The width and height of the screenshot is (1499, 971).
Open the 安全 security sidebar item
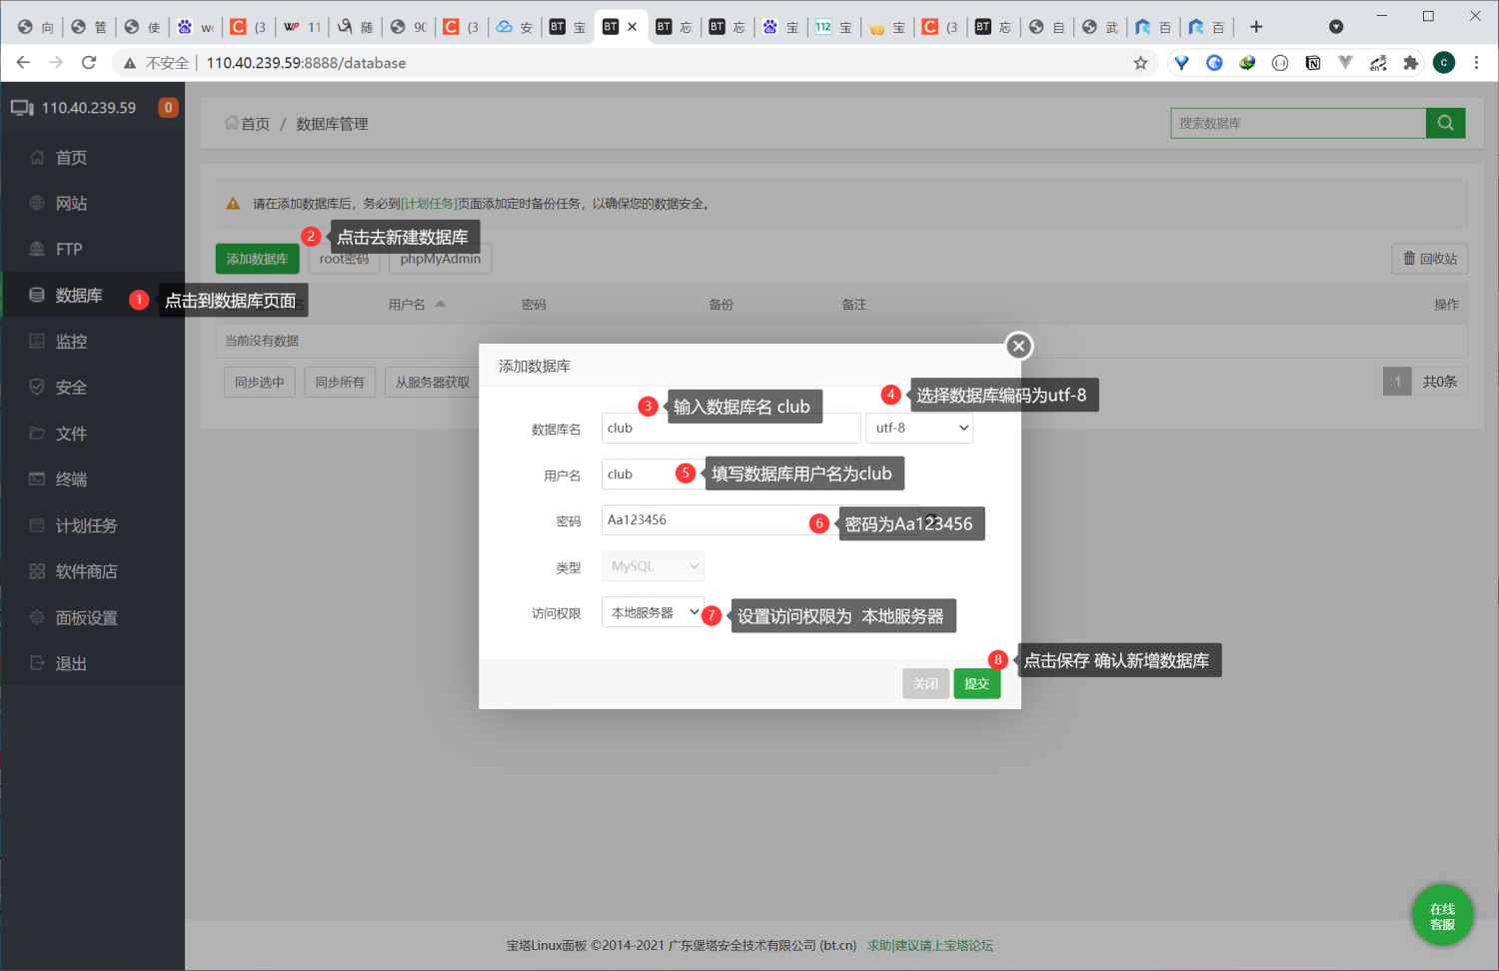click(x=71, y=388)
